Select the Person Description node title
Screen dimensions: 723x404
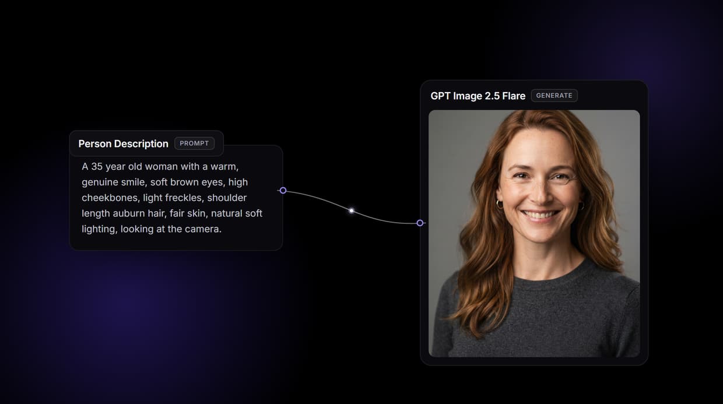pyautogui.click(x=124, y=143)
